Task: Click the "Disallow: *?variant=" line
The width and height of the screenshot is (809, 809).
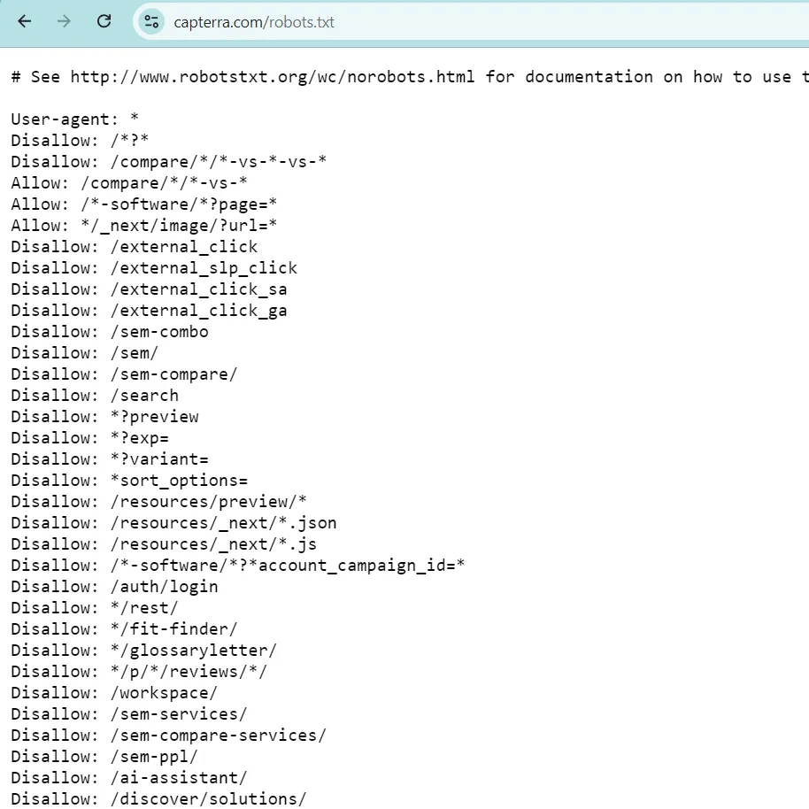Action: point(110,458)
